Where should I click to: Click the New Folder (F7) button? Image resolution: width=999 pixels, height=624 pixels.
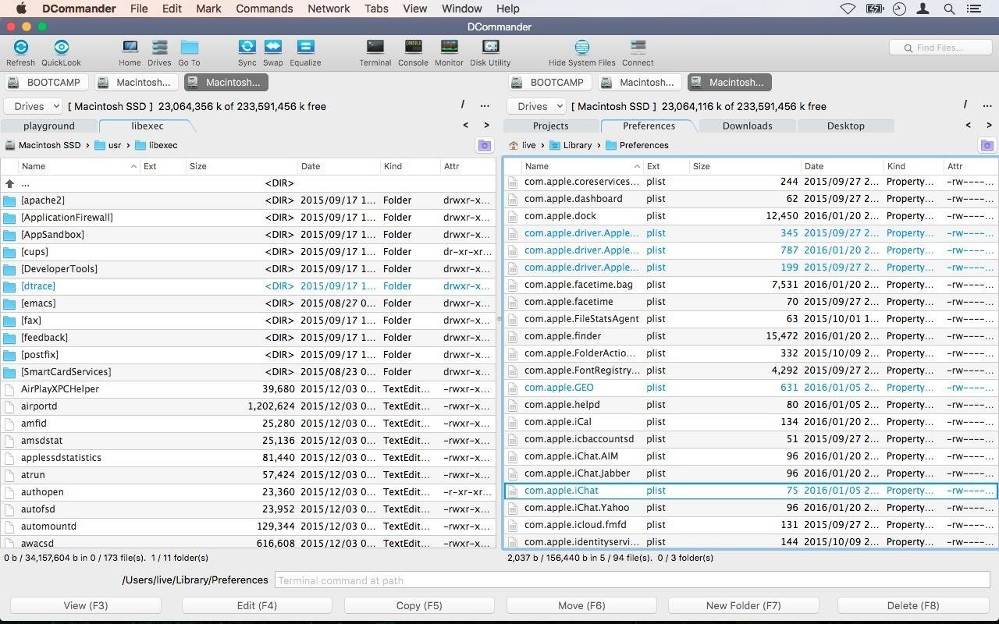[x=743, y=605]
